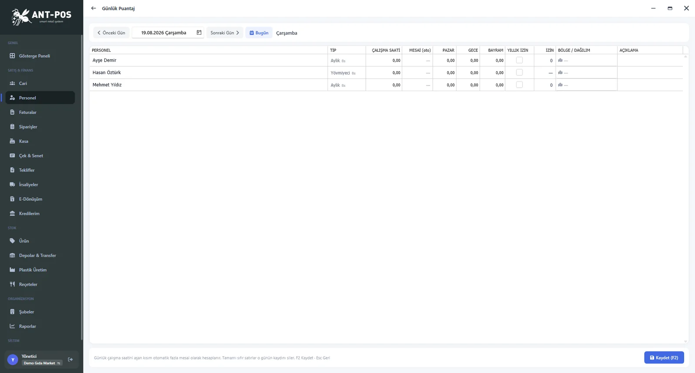Open the Faturalar sidebar icon
Image resolution: width=695 pixels, height=373 pixels.
tap(12, 112)
